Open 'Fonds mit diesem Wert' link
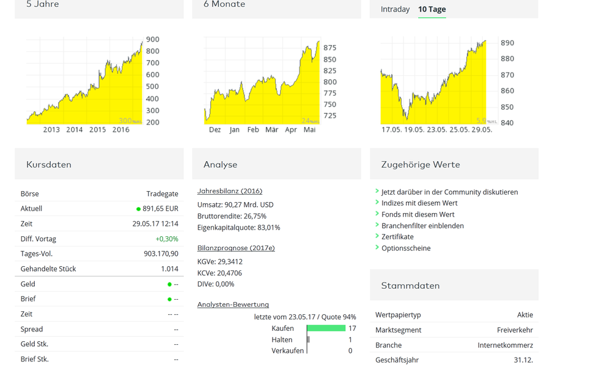 pos(417,214)
